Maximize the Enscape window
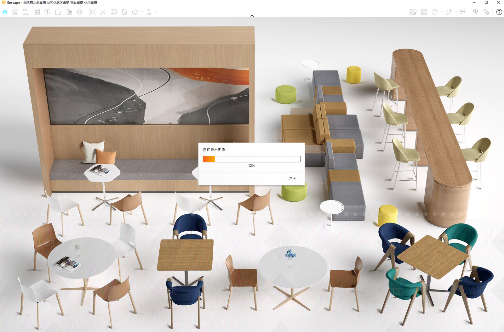Image resolution: width=504 pixels, height=332 pixels. (x=486, y=3)
